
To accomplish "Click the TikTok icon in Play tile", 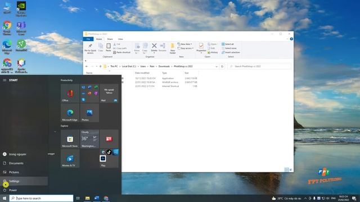I will click(109, 152).
